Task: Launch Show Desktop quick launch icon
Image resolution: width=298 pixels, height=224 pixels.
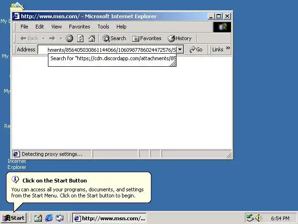Action: coord(38,218)
